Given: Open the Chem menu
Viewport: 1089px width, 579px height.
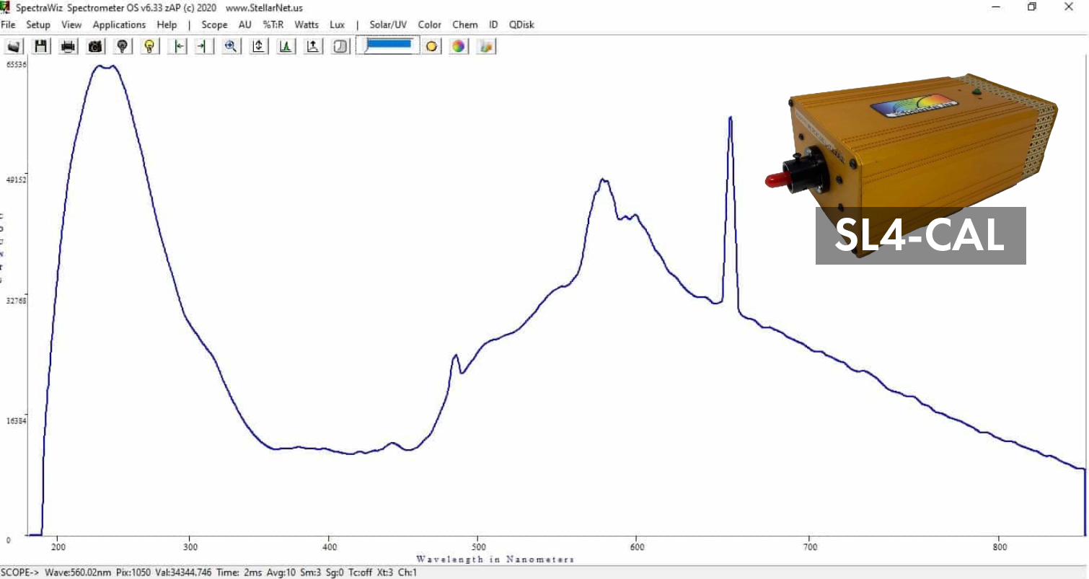Looking at the screenshot, I should (465, 25).
